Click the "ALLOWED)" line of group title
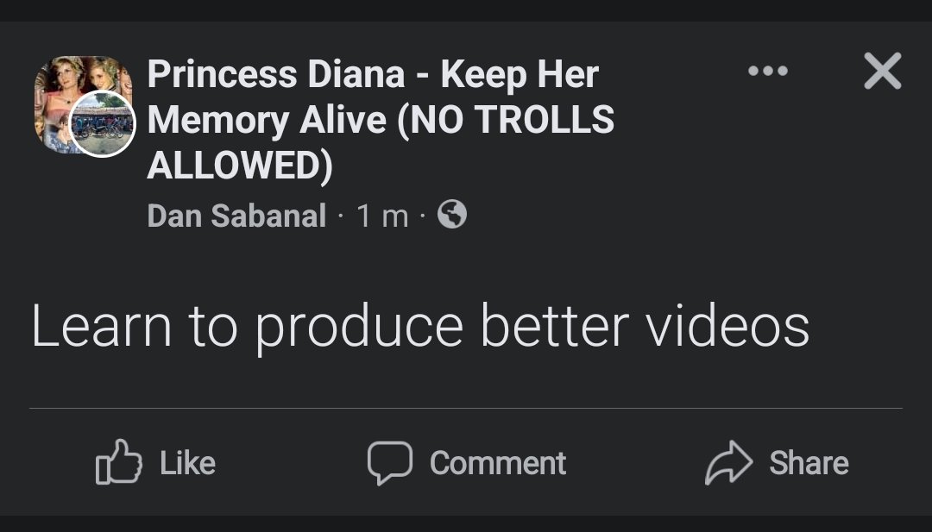This screenshot has width=932, height=532. point(240,165)
